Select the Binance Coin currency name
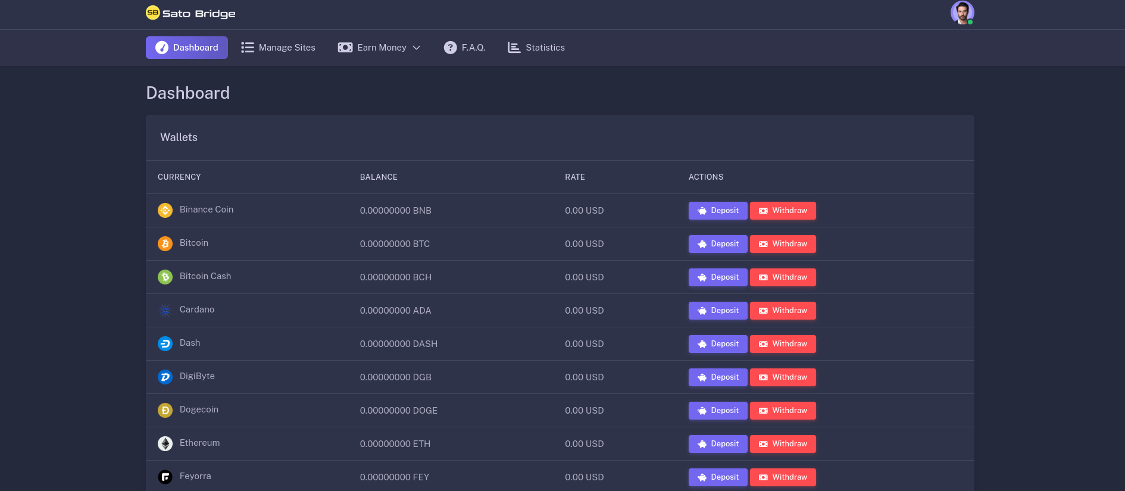The width and height of the screenshot is (1125, 491). (207, 209)
